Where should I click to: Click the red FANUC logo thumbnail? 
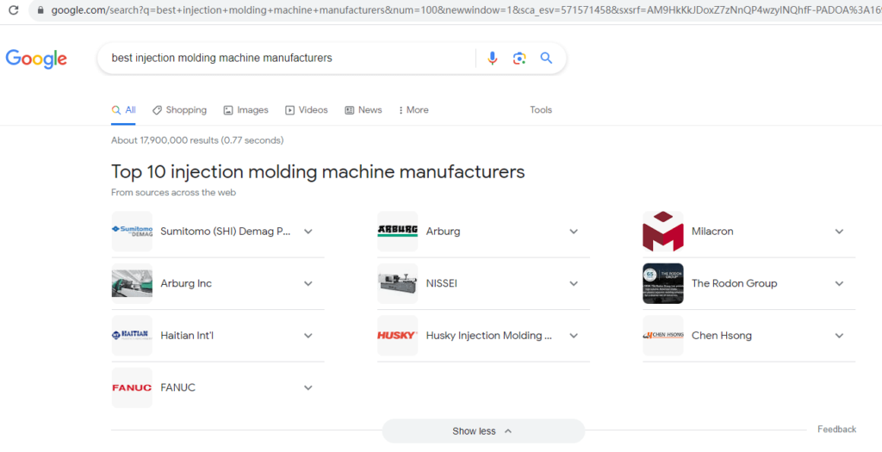coord(132,387)
